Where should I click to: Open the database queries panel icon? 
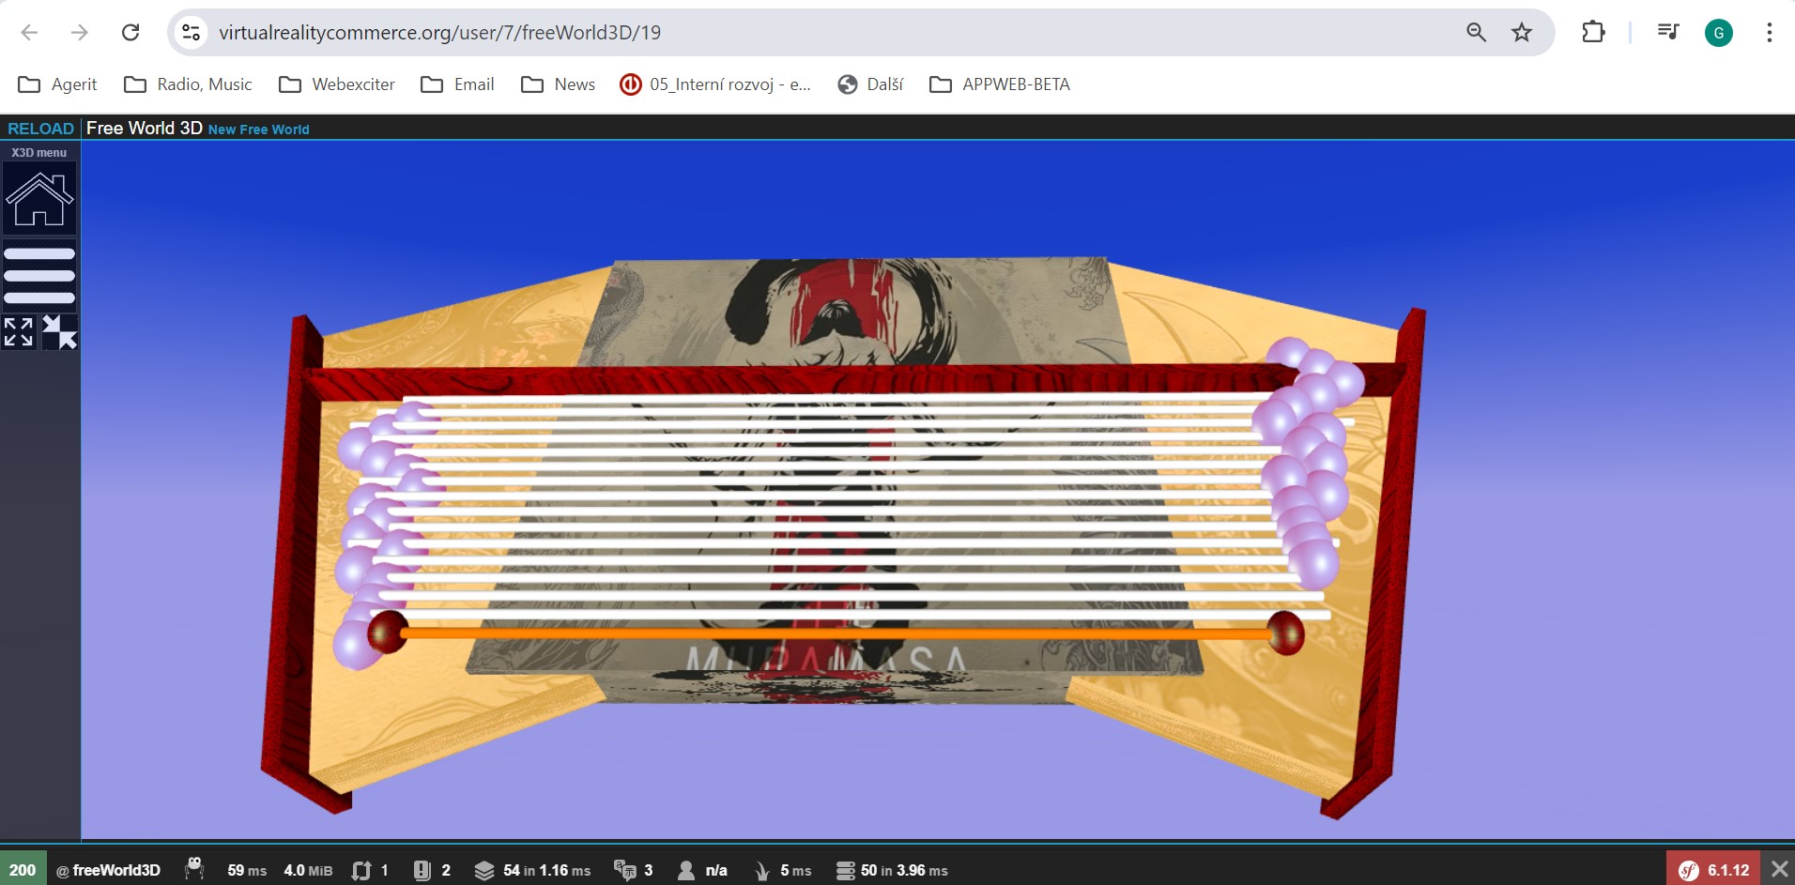(x=845, y=870)
